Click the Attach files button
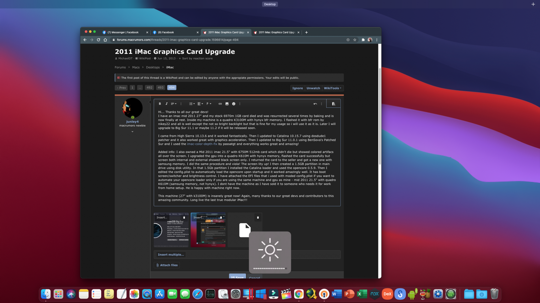 [167, 265]
